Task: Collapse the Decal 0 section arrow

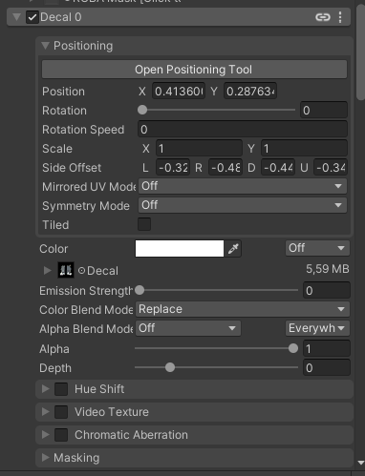Action: tap(16, 17)
